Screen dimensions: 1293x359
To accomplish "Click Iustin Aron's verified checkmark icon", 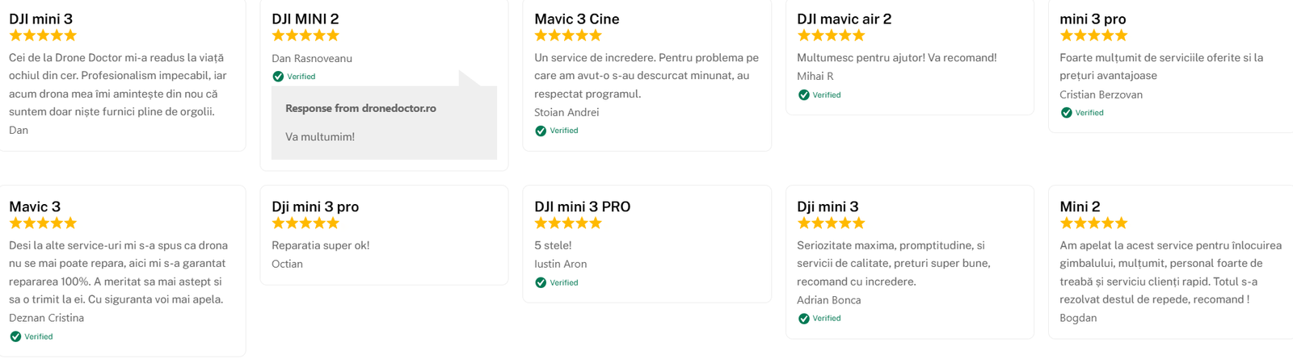I will [541, 282].
